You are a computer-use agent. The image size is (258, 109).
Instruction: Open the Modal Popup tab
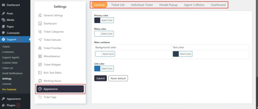click(x=168, y=5)
